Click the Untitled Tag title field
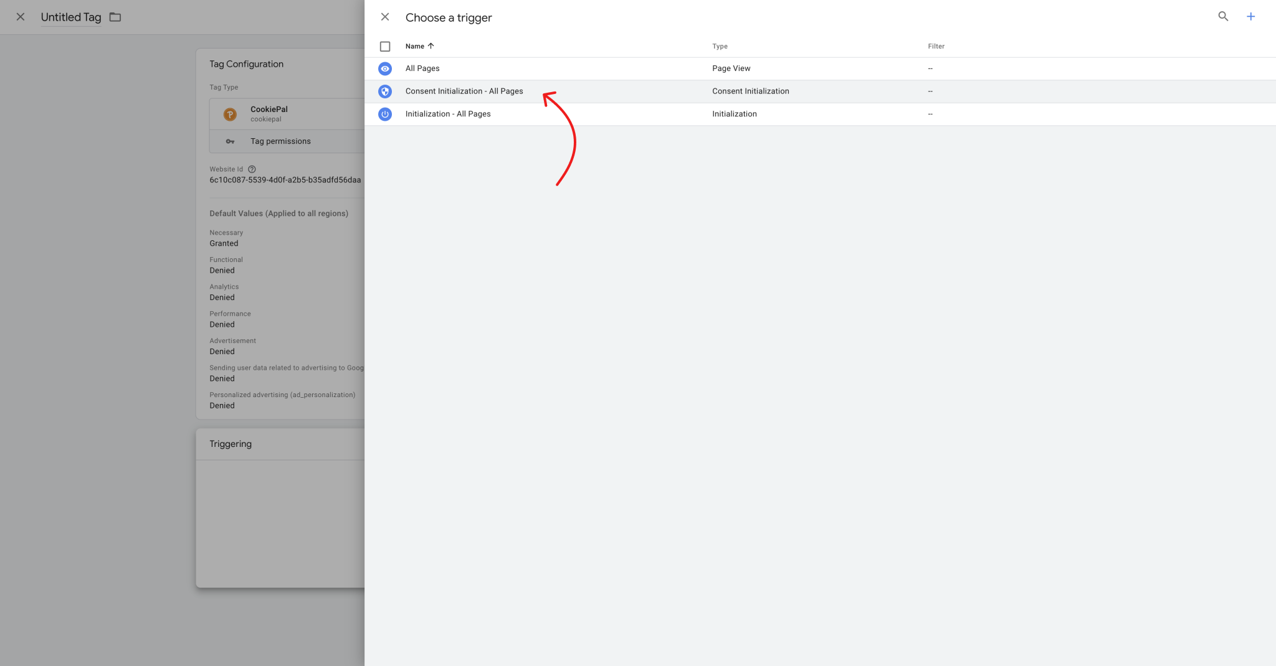 (70, 17)
